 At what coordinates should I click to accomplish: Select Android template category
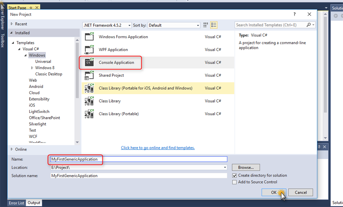[x=36, y=86]
